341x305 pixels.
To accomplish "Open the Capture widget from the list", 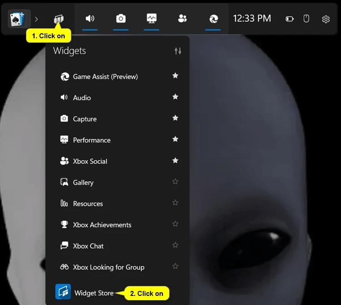I will coord(85,119).
